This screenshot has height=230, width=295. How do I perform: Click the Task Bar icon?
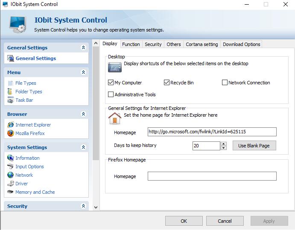11,100
